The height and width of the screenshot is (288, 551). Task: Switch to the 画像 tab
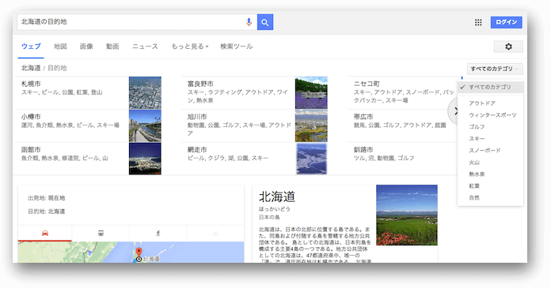click(x=86, y=47)
